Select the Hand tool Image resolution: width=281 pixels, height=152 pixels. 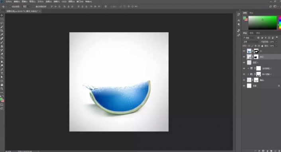pos(2,85)
